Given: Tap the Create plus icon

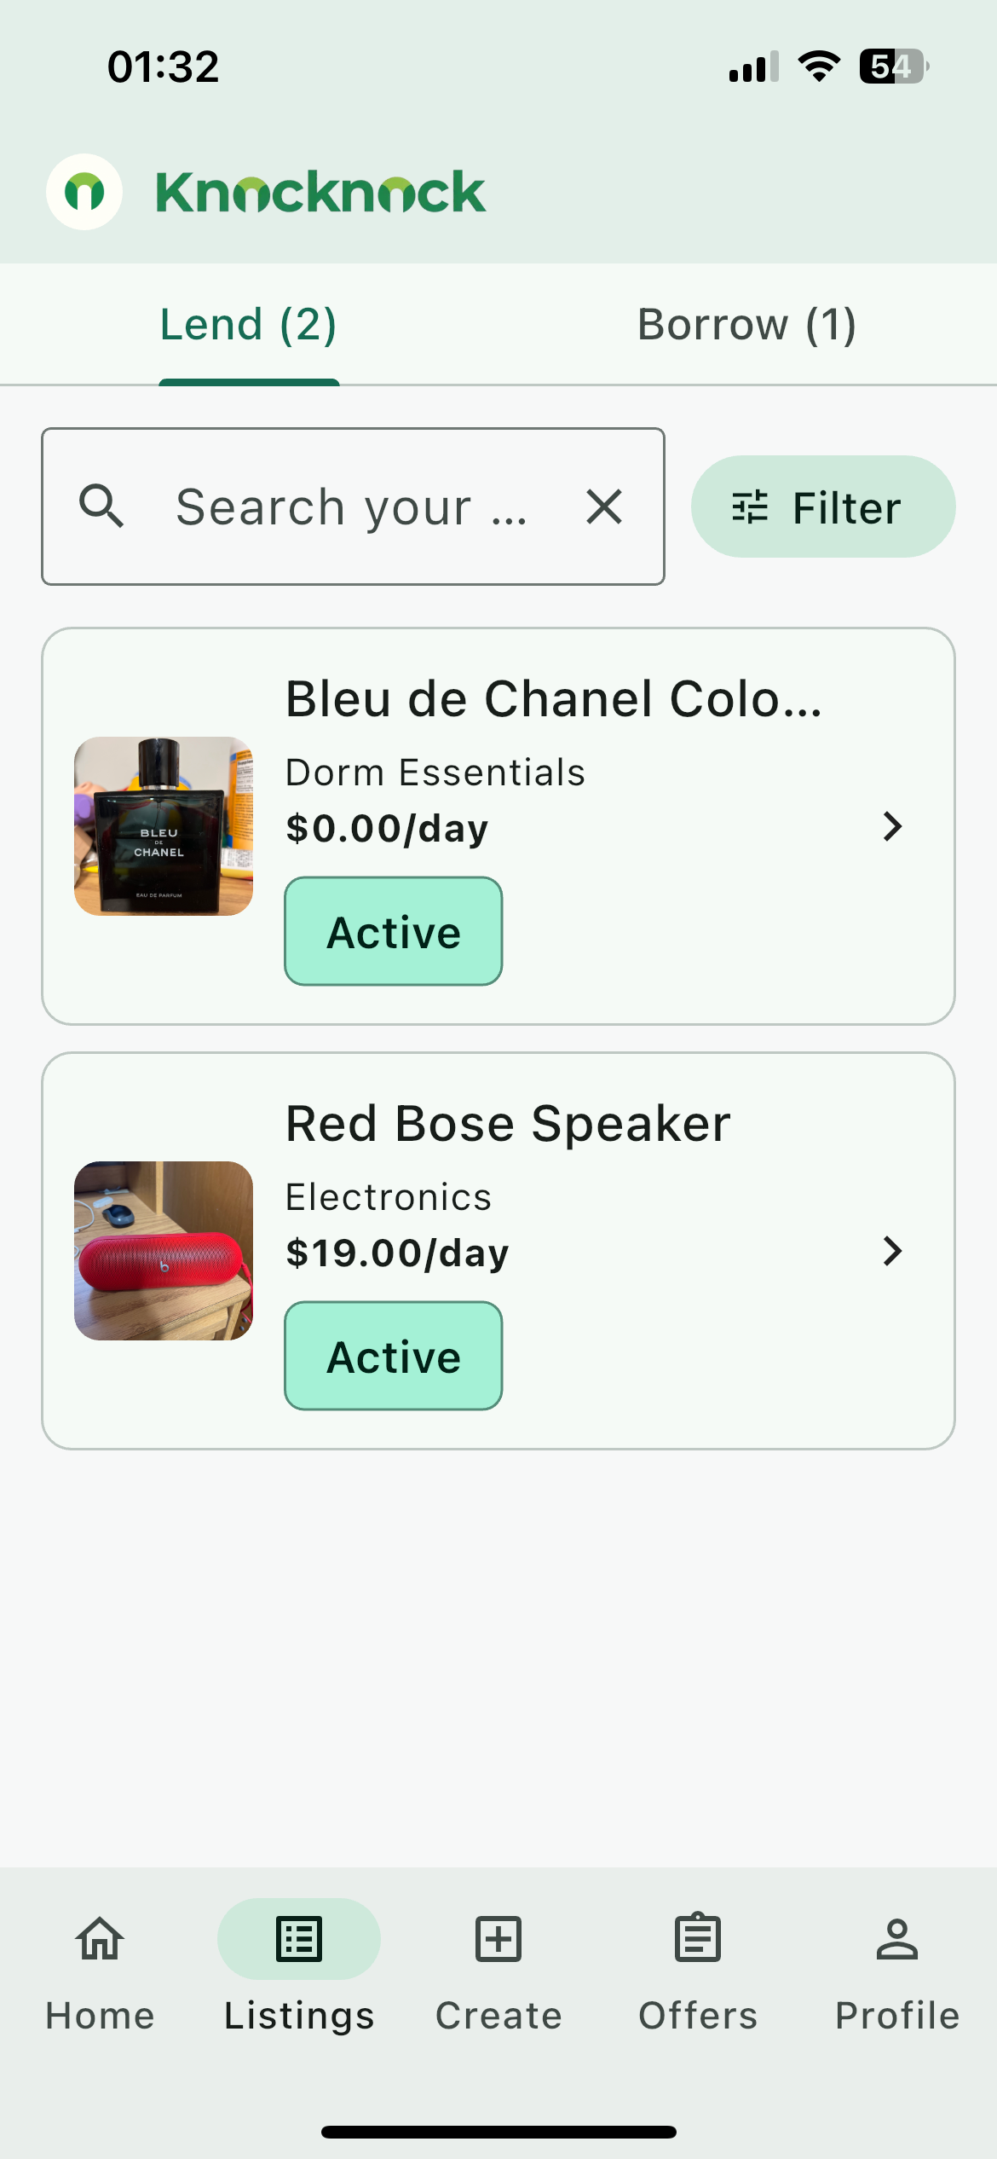Looking at the screenshot, I should tap(498, 1939).
